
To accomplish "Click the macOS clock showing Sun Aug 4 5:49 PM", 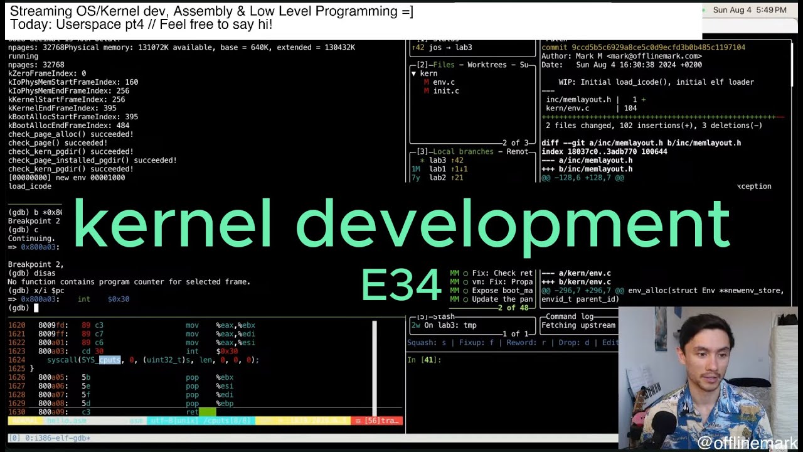I will [752, 10].
